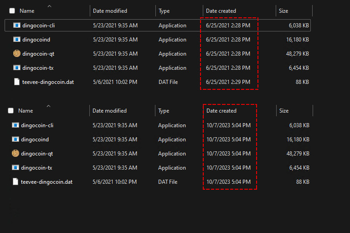Click 48,279 KB size in lower list
Screen dimensions: 350x233
click(x=298, y=154)
